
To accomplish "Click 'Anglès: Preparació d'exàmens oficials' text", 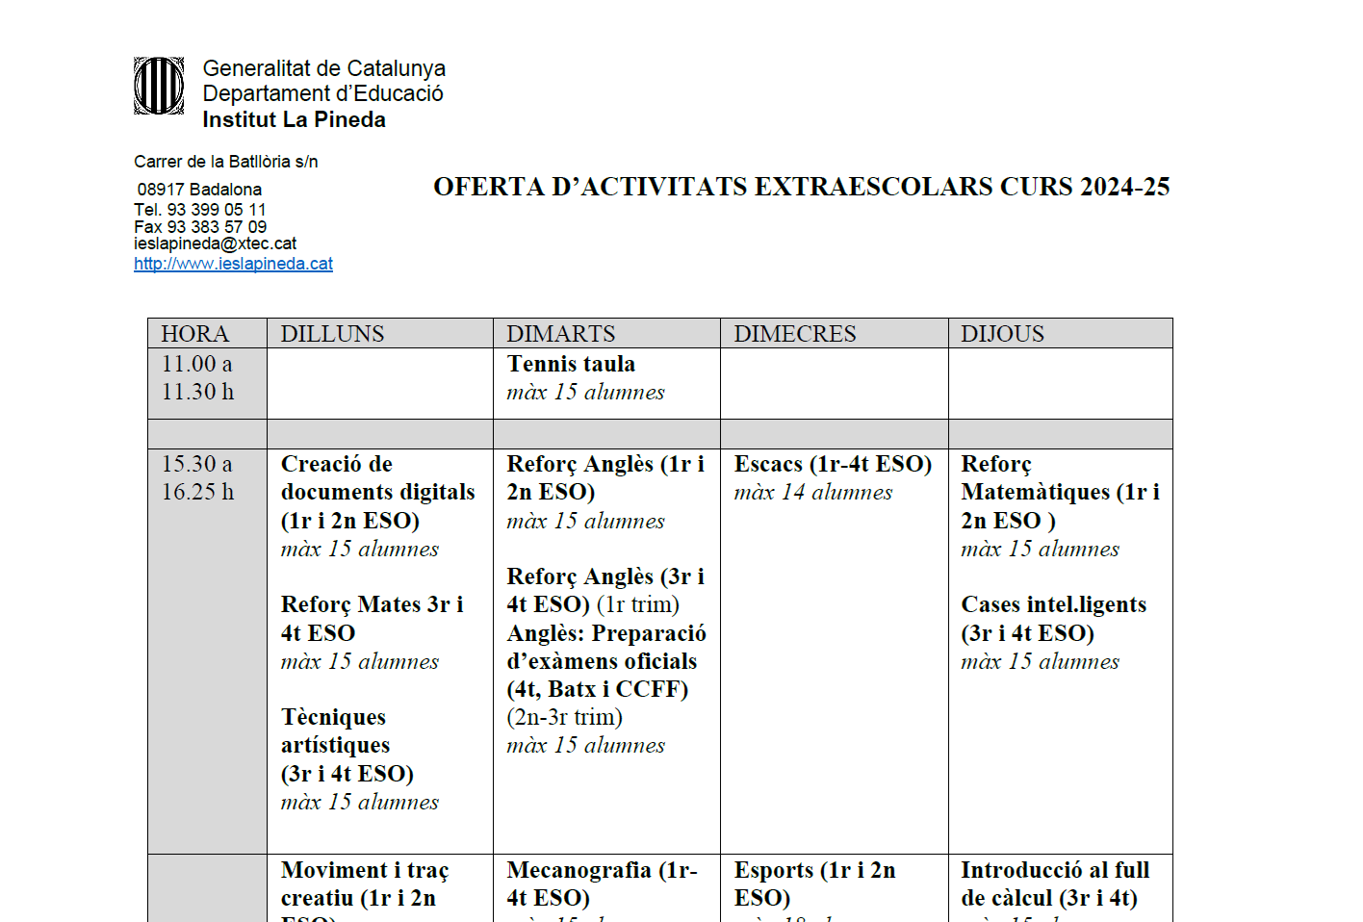I will pyautogui.click(x=605, y=648).
